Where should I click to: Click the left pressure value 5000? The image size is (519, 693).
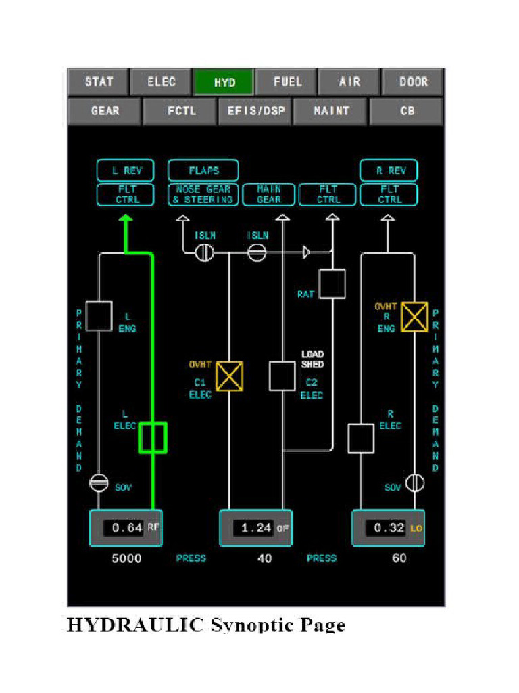click(126, 558)
